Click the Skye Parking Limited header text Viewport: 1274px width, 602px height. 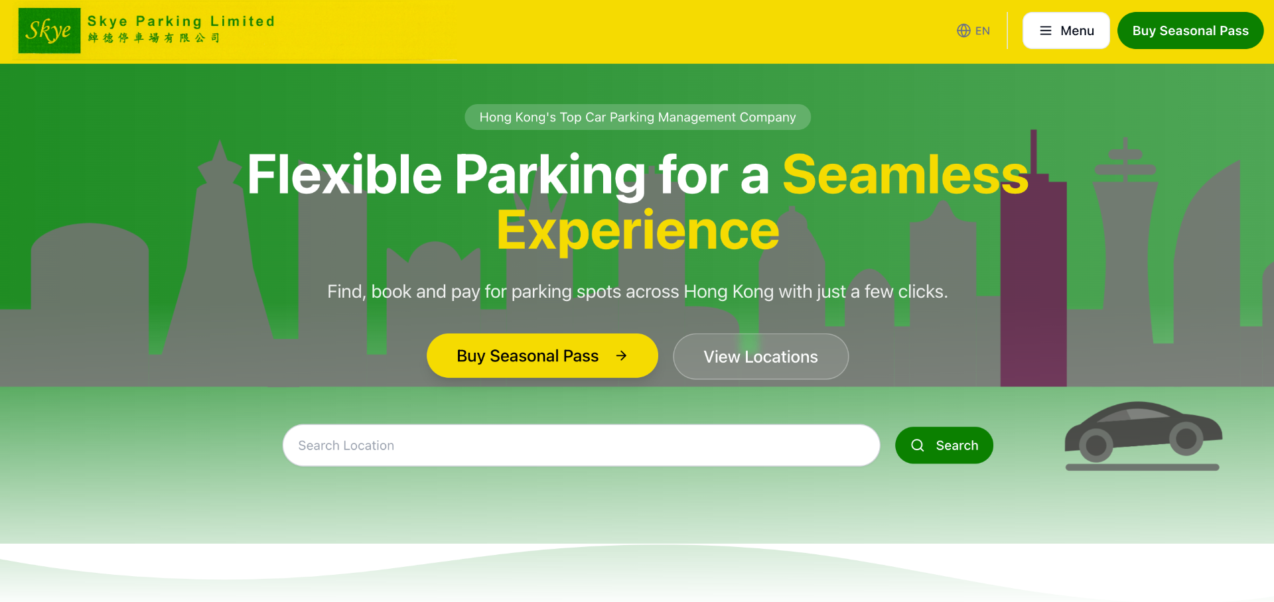(x=180, y=21)
